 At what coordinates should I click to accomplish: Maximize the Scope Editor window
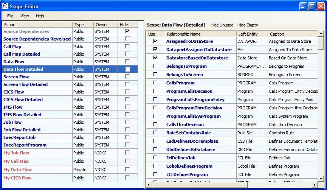[x=312, y=6]
